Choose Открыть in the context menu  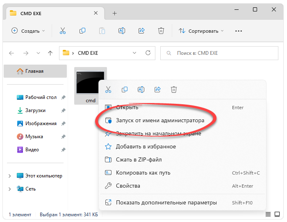tap(182, 108)
